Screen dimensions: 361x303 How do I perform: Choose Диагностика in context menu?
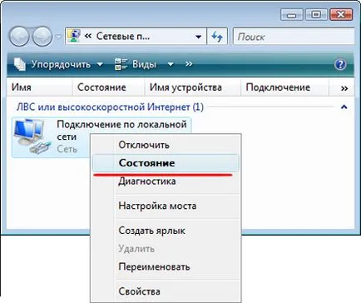pyautogui.click(x=166, y=181)
